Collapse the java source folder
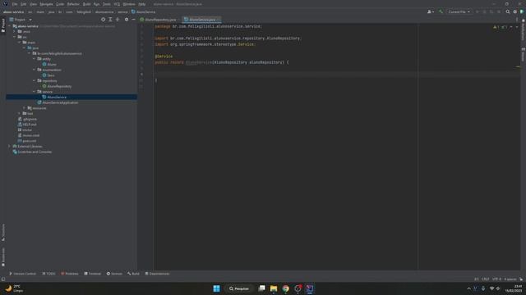This screenshot has height=295, width=526. 24,48
